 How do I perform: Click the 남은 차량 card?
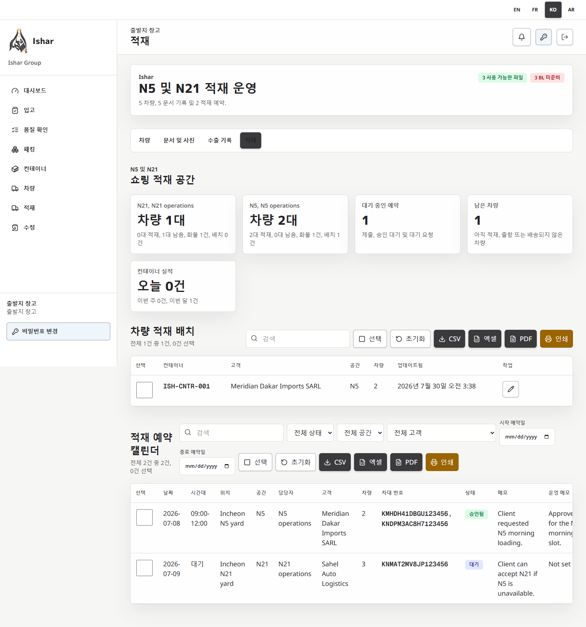[x=520, y=224]
